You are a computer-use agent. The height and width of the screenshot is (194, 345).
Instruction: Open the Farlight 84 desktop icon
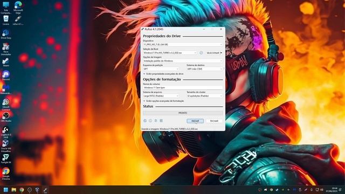(6, 158)
